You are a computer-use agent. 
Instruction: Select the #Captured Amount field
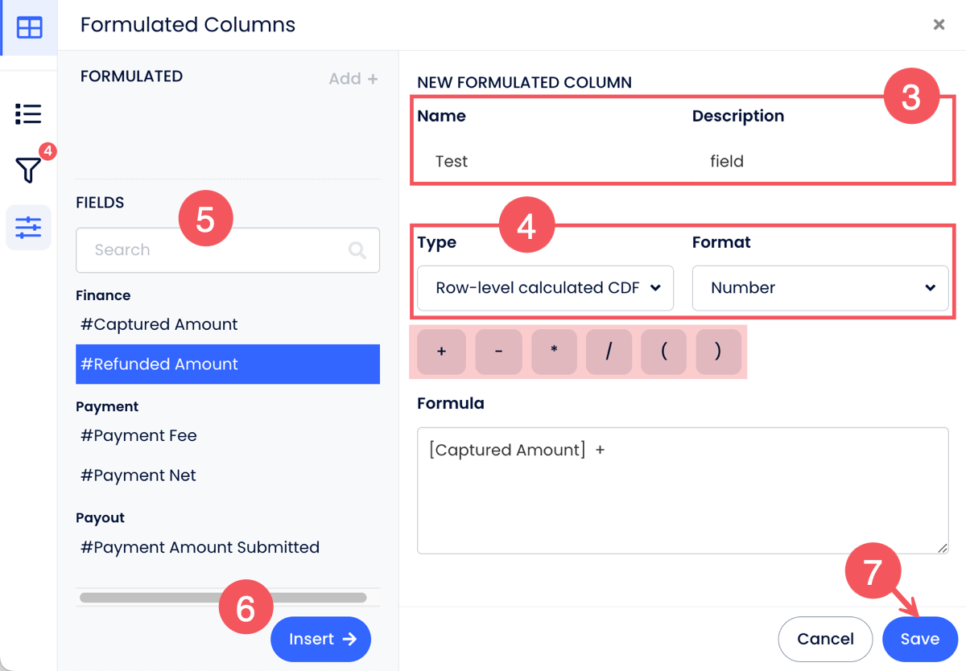tap(159, 324)
